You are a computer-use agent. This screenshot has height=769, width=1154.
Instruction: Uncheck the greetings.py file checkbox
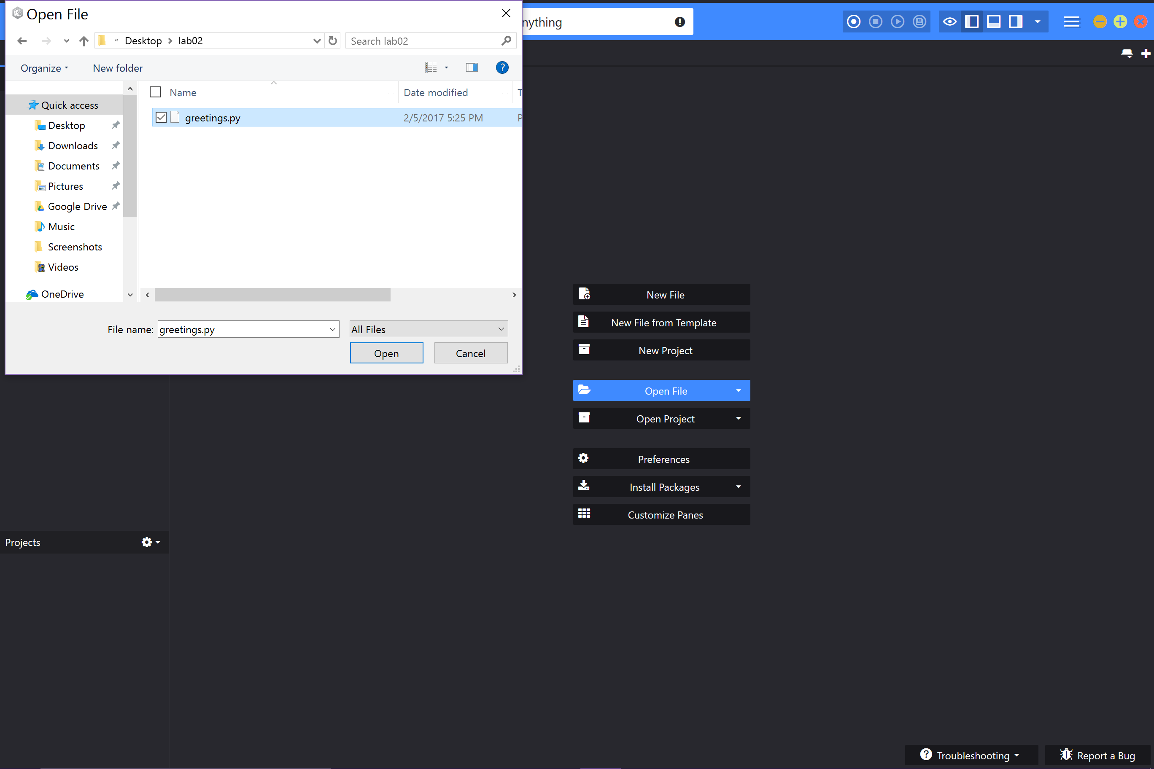(x=161, y=117)
